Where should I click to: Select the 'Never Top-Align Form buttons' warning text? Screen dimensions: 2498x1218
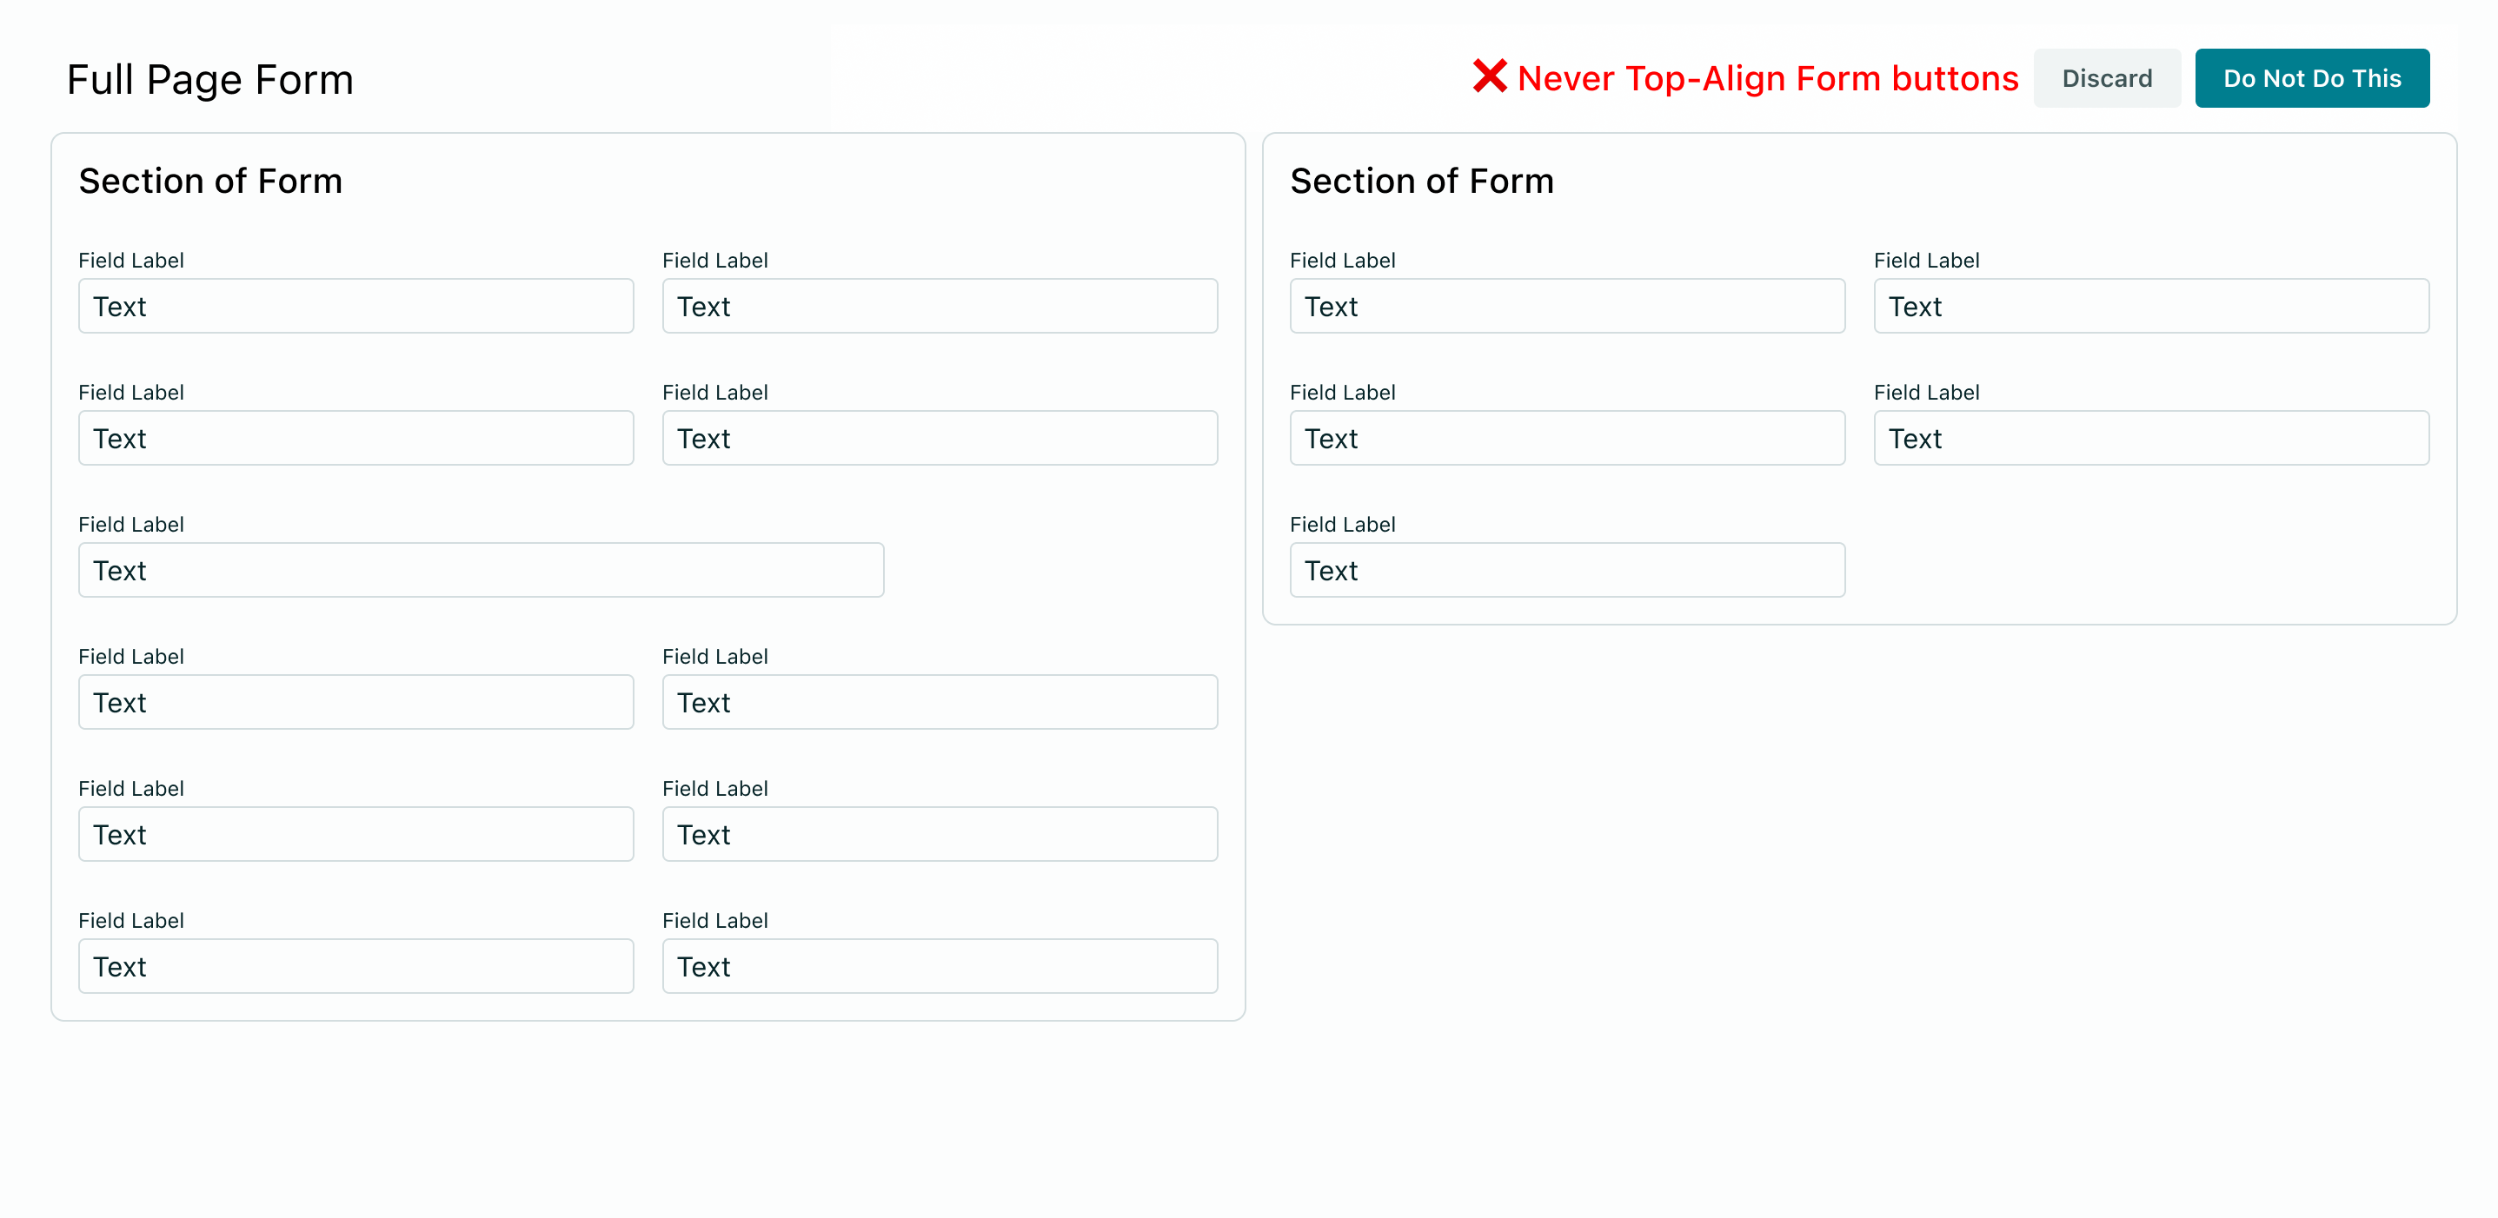pos(1767,78)
